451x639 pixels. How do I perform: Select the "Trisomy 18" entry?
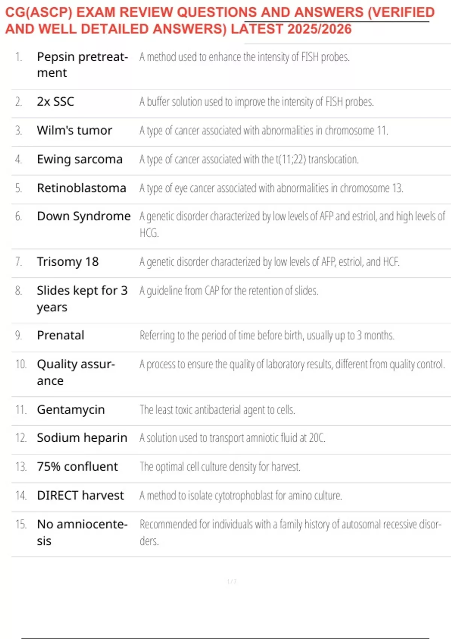coord(68,262)
